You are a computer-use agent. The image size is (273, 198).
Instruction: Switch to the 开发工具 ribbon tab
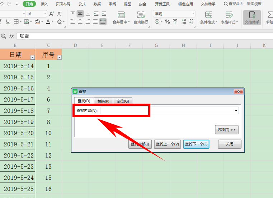pos(162,4)
